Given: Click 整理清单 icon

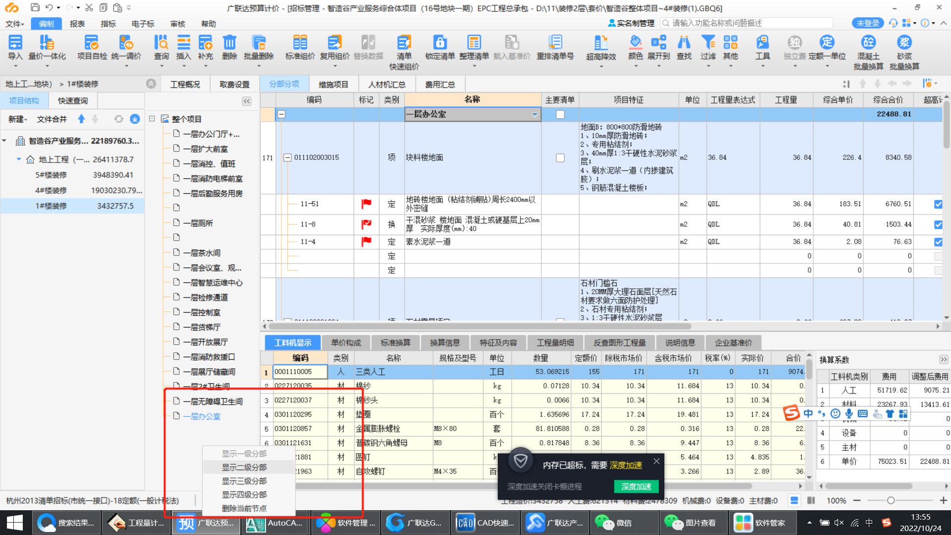Looking at the screenshot, I should 474,48.
